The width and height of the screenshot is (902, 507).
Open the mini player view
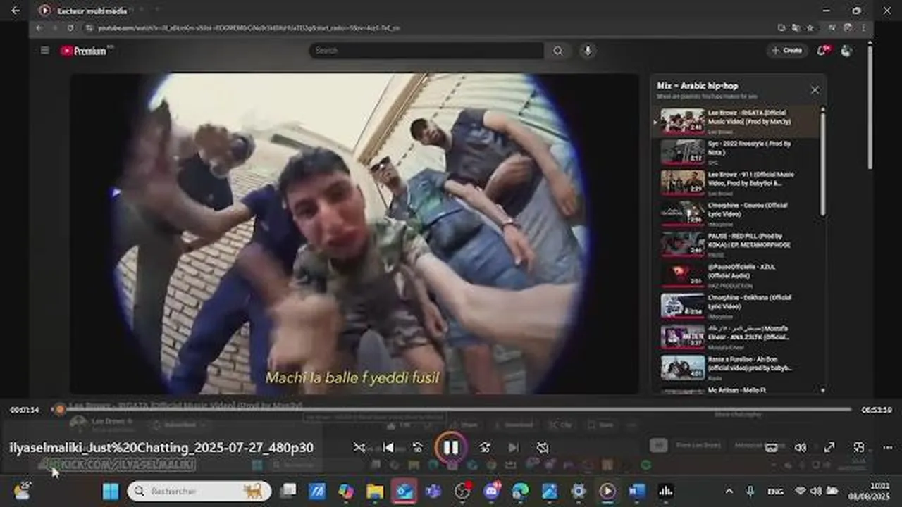(858, 447)
